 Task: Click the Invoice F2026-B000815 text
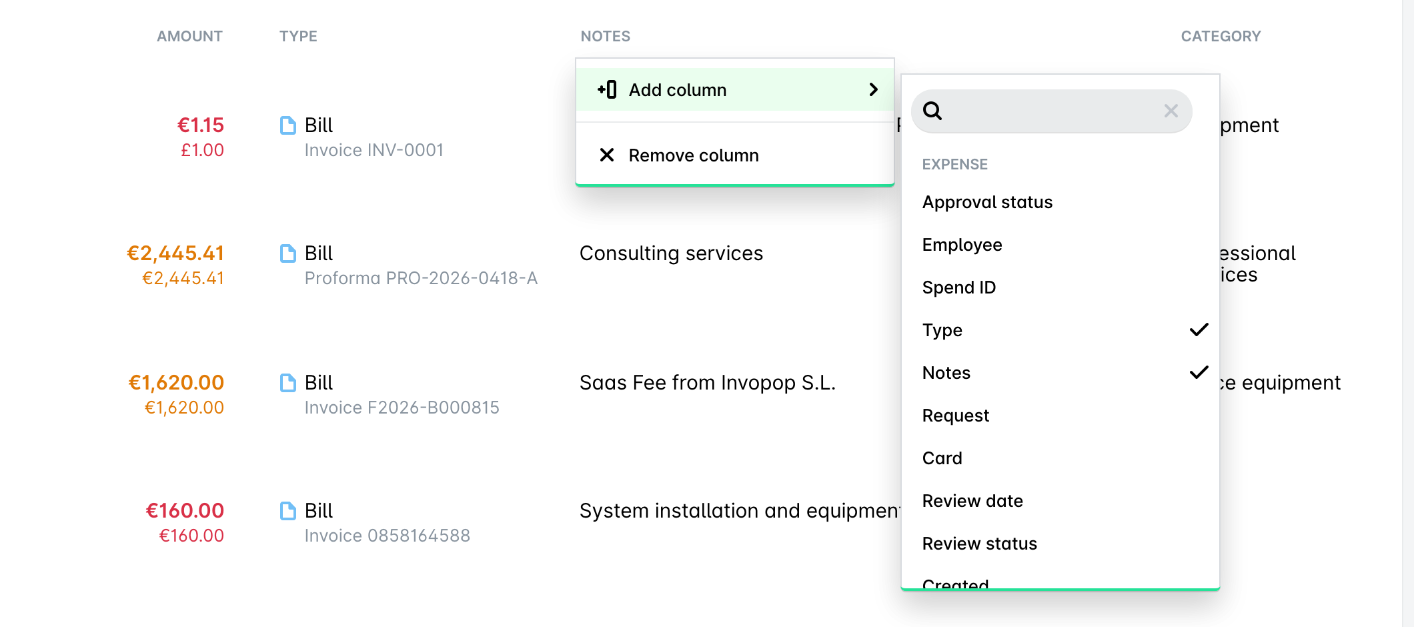tap(402, 408)
